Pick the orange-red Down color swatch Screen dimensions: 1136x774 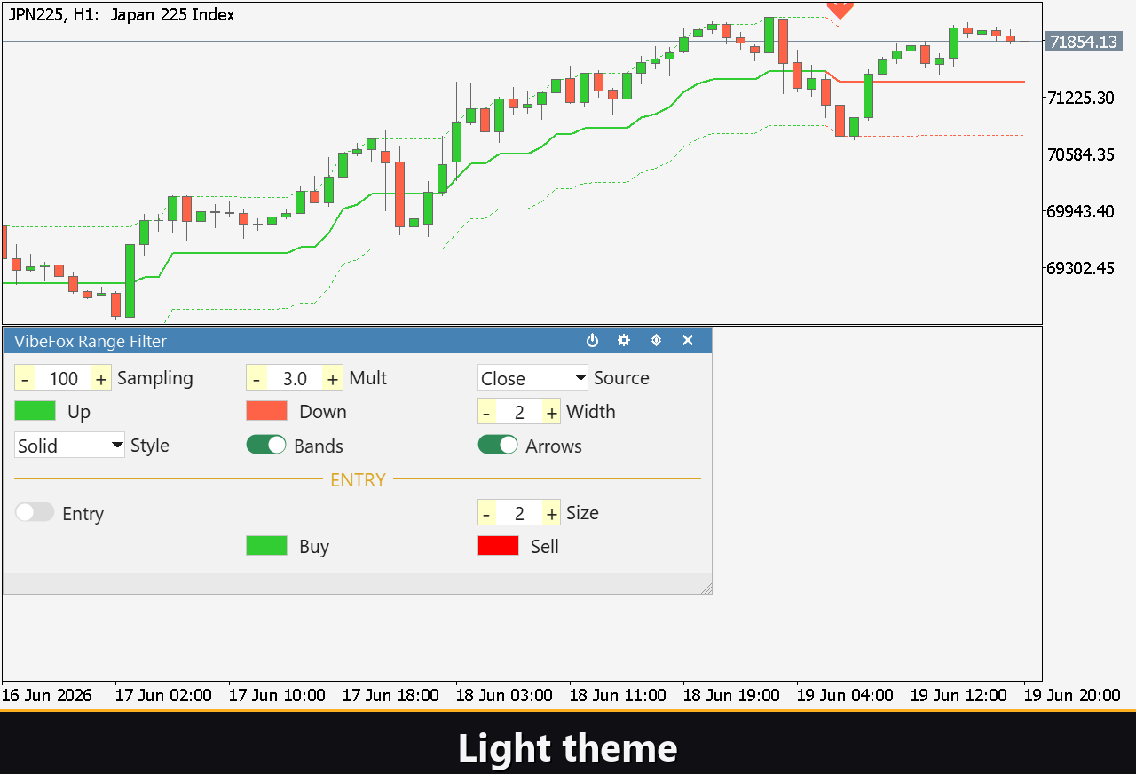point(267,411)
